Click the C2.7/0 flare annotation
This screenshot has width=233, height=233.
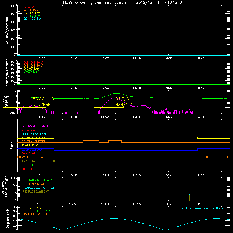tap(122, 99)
